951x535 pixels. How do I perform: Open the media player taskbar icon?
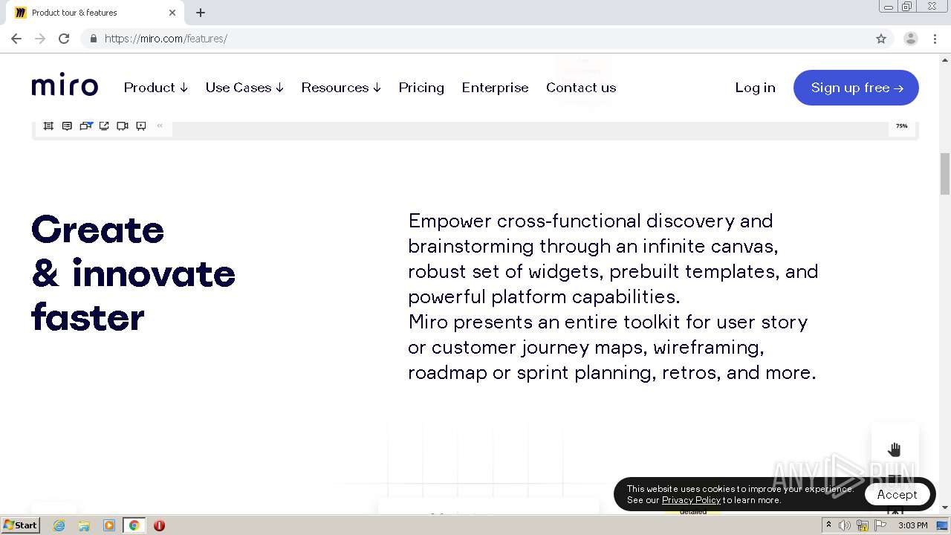click(x=109, y=525)
